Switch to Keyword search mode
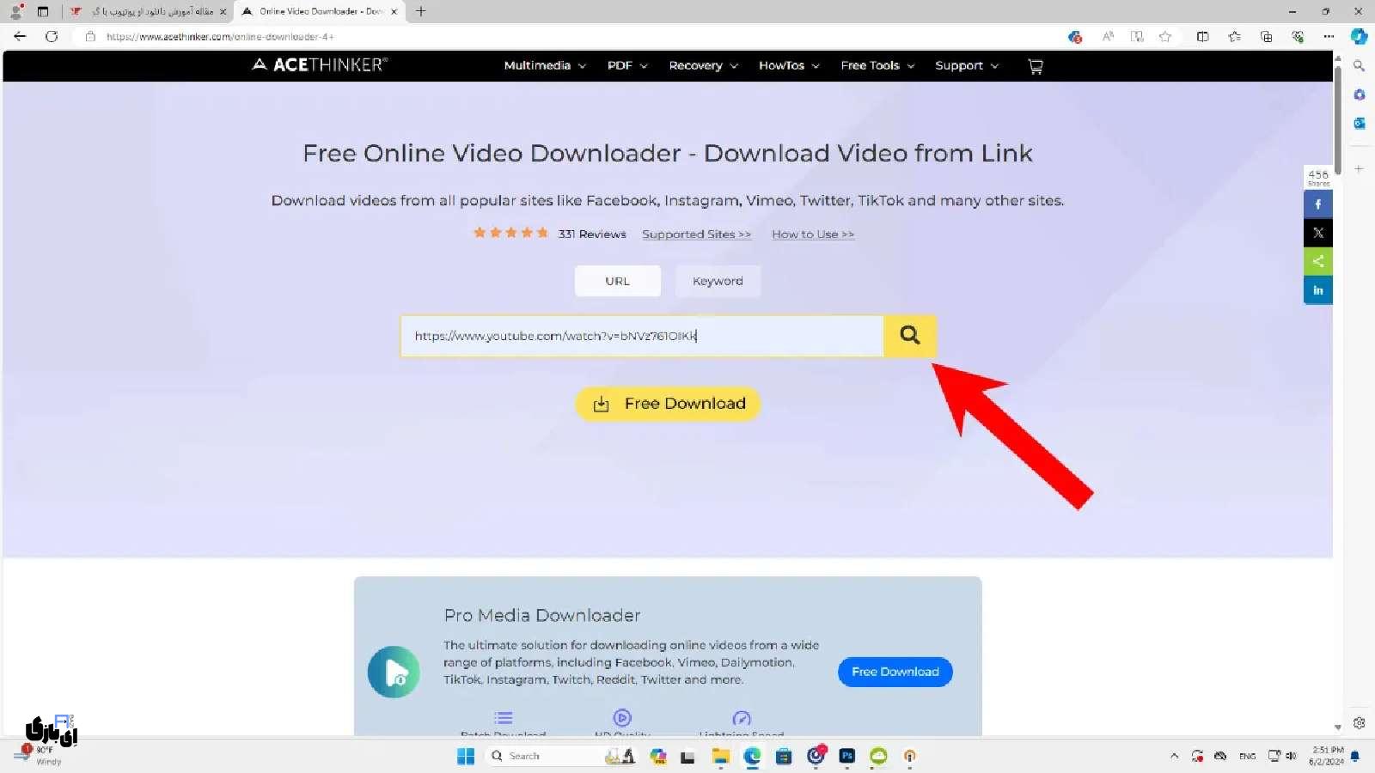 coord(717,281)
